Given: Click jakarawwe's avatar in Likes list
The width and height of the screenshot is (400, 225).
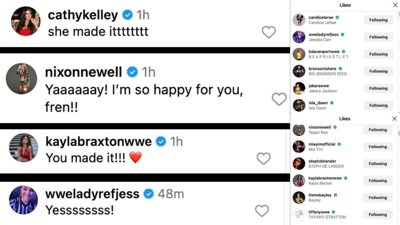Looking at the screenshot, I should click(x=299, y=88).
